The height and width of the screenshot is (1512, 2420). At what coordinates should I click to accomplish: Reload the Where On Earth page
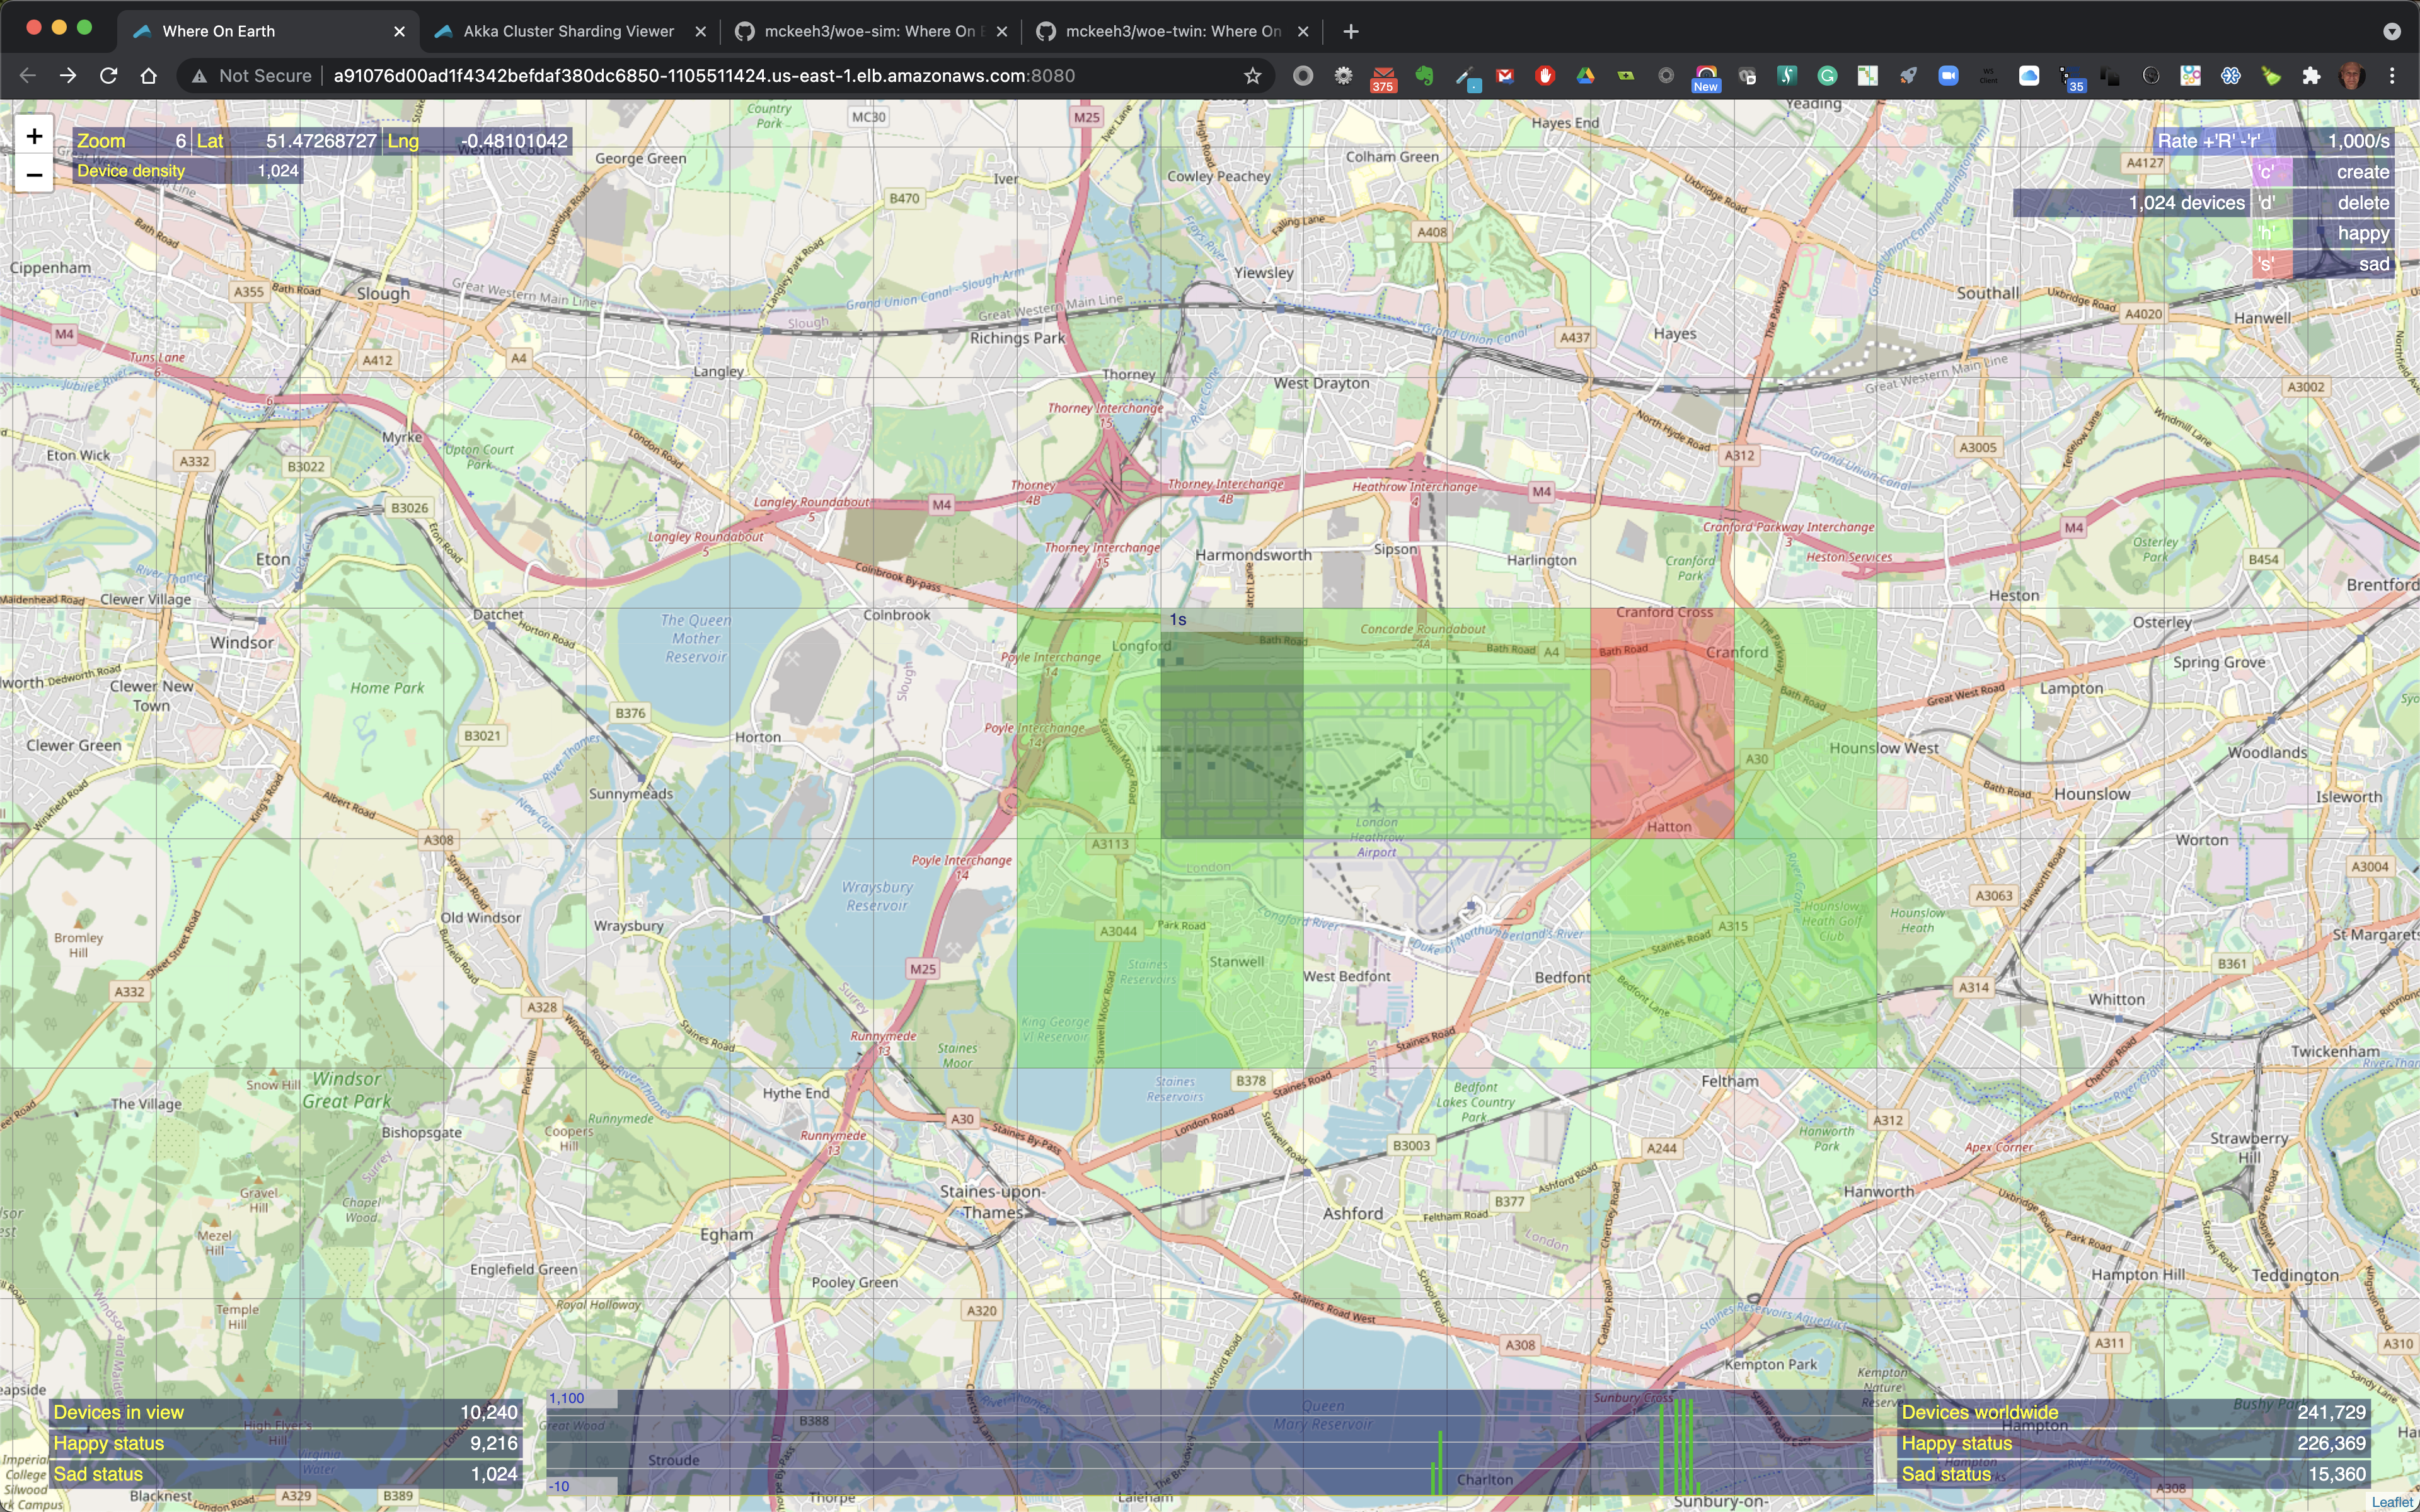click(x=108, y=76)
